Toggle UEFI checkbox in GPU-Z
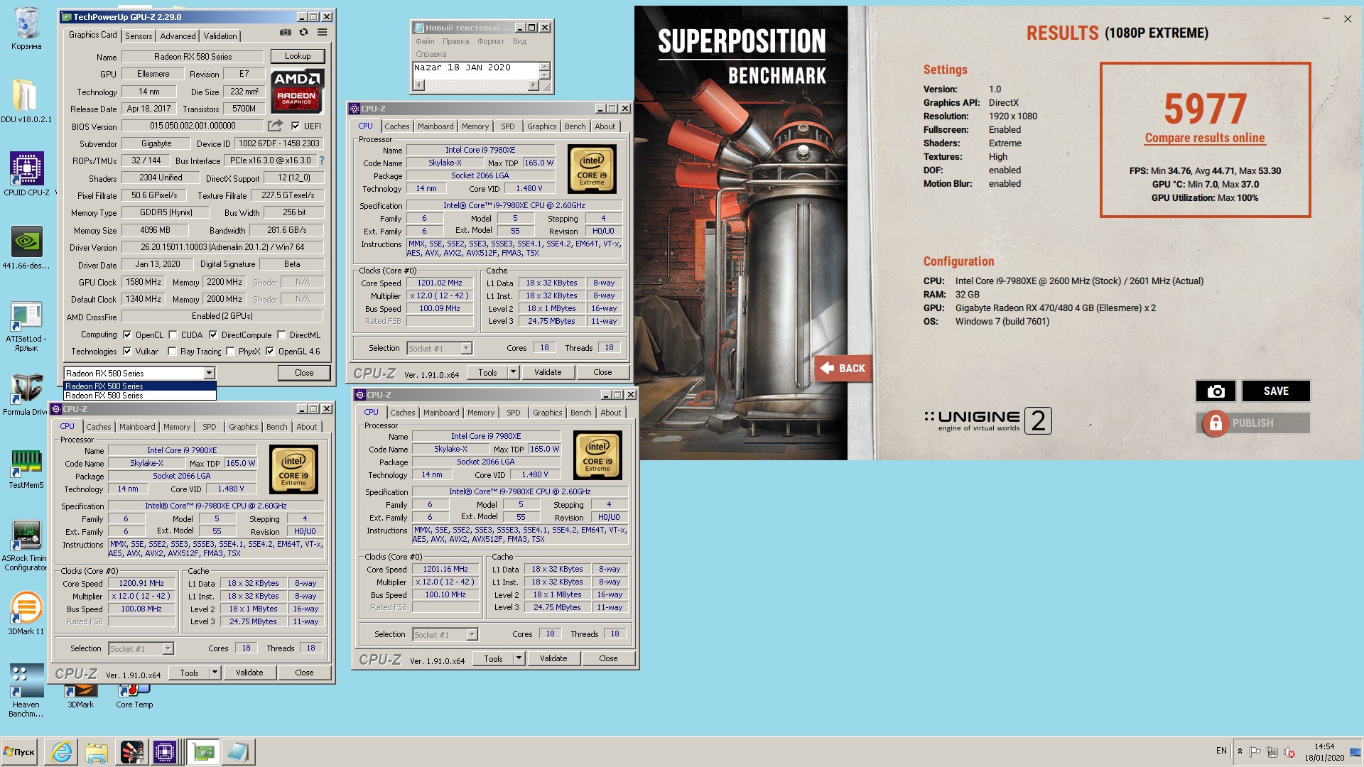The image size is (1364, 767). pos(296,126)
